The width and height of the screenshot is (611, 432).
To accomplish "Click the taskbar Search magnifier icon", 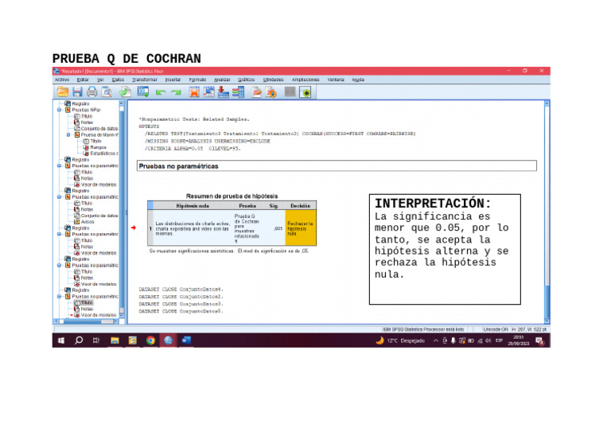I will 78,341.
